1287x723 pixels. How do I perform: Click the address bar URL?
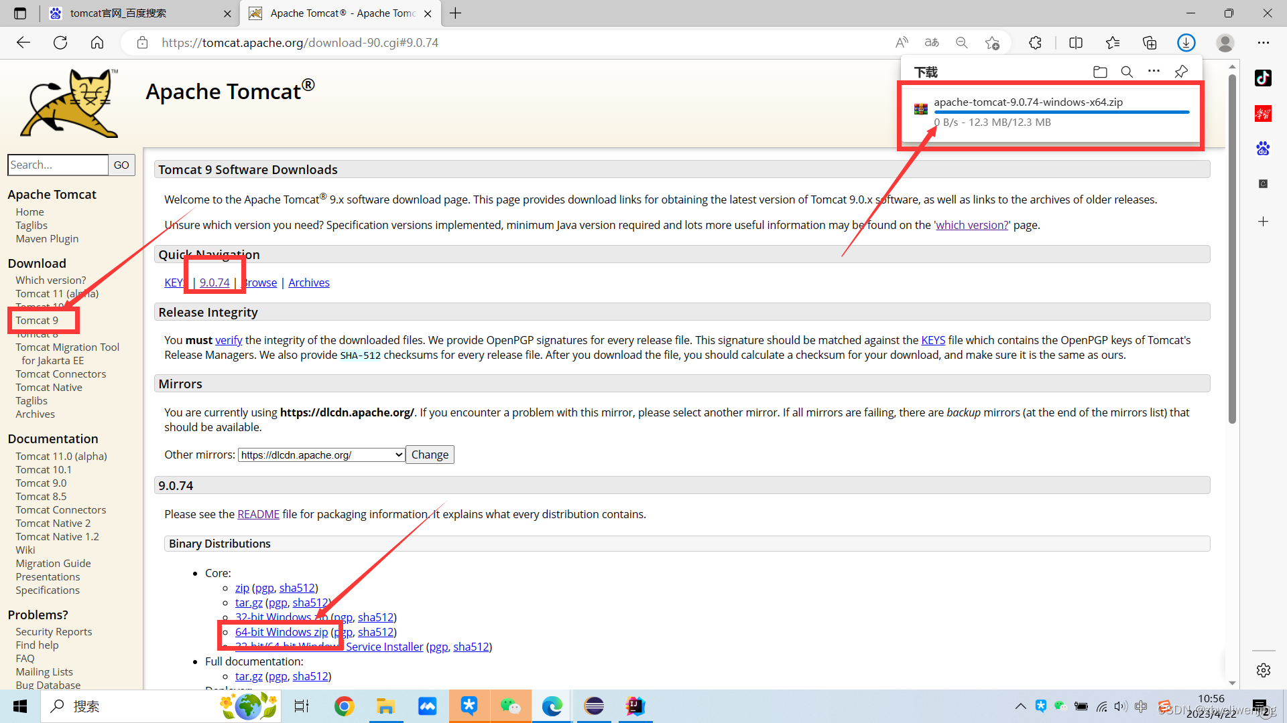[x=300, y=42]
